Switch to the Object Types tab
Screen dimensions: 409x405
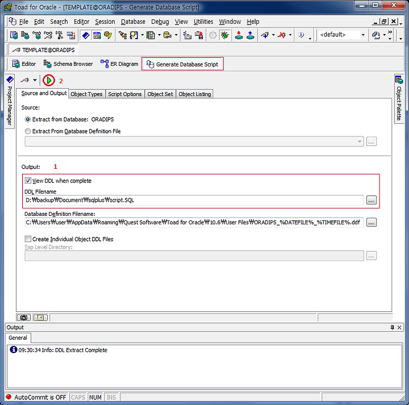86,94
